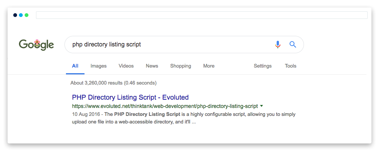Go to the News tab

click(x=152, y=66)
